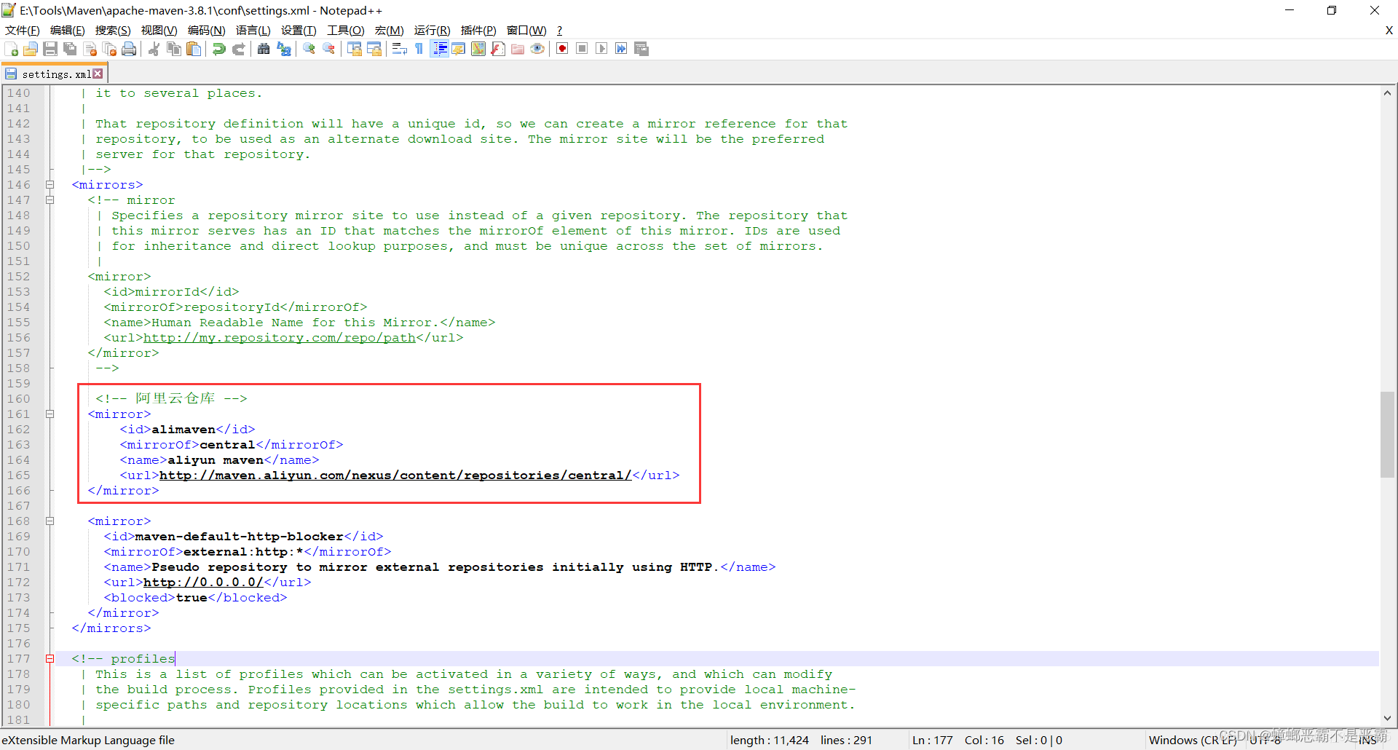
Task: Click the Paste clipboard icon
Action: 194,49
